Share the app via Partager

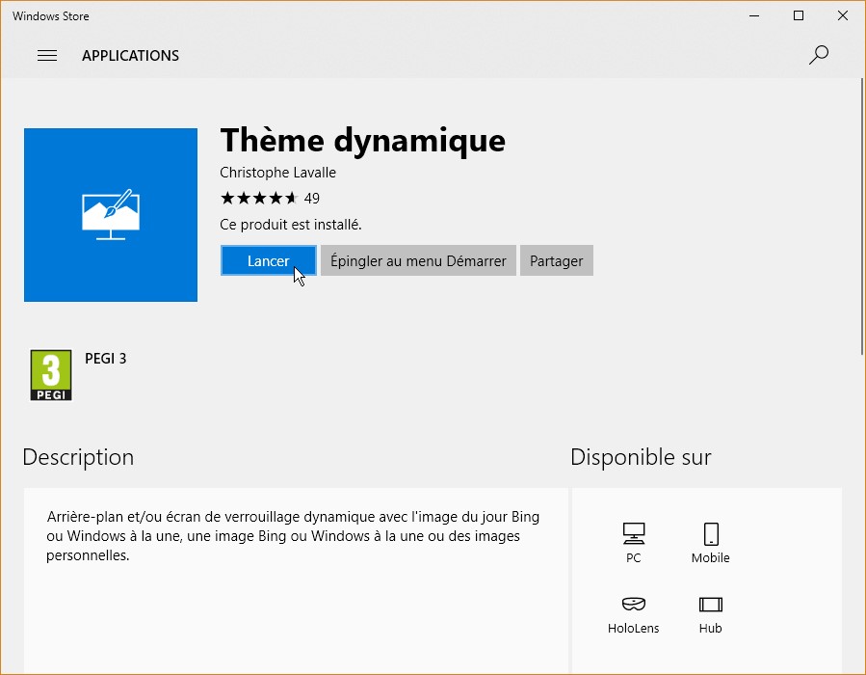point(557,260)
